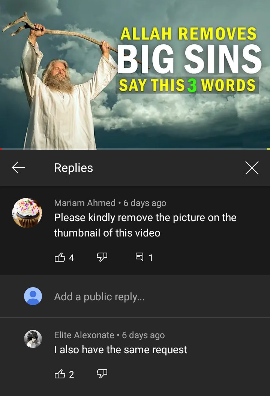This screenshot has height=396, width=270.
Task: Tap the '2' like count on Elite's reply
Action: 71,374
